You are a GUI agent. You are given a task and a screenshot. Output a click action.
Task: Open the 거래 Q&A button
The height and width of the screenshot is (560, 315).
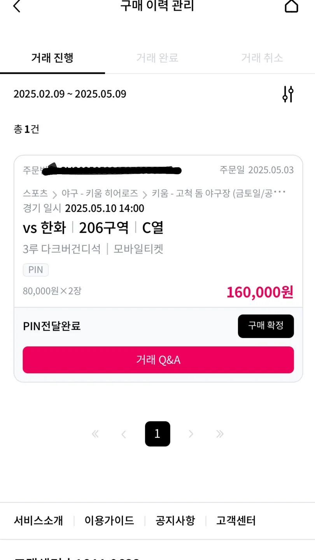click(x=158, y=360)
